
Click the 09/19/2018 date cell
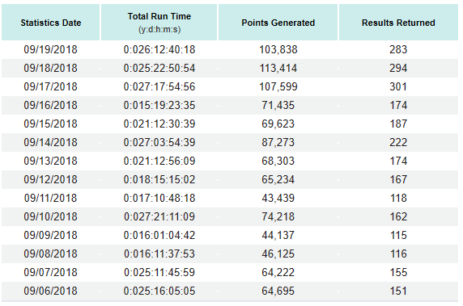pyautogui.click(x=50, y=49)
